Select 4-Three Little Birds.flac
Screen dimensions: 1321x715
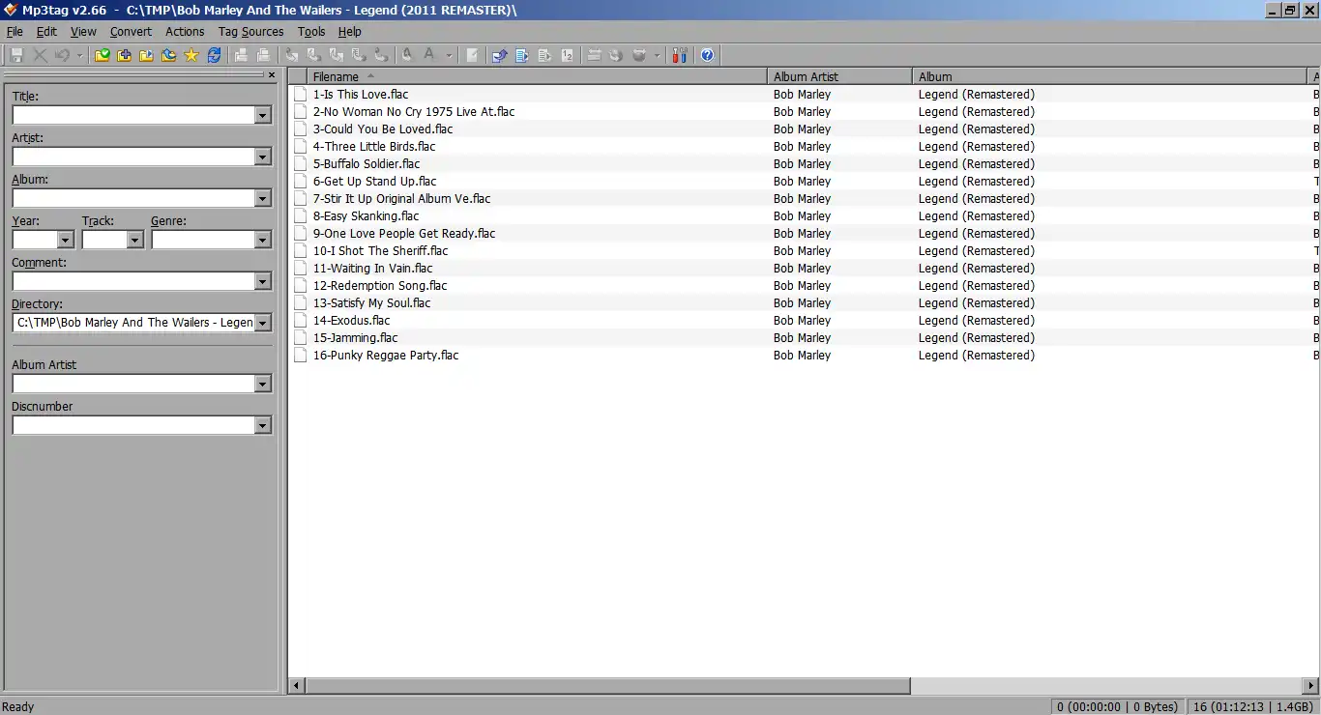374,147
